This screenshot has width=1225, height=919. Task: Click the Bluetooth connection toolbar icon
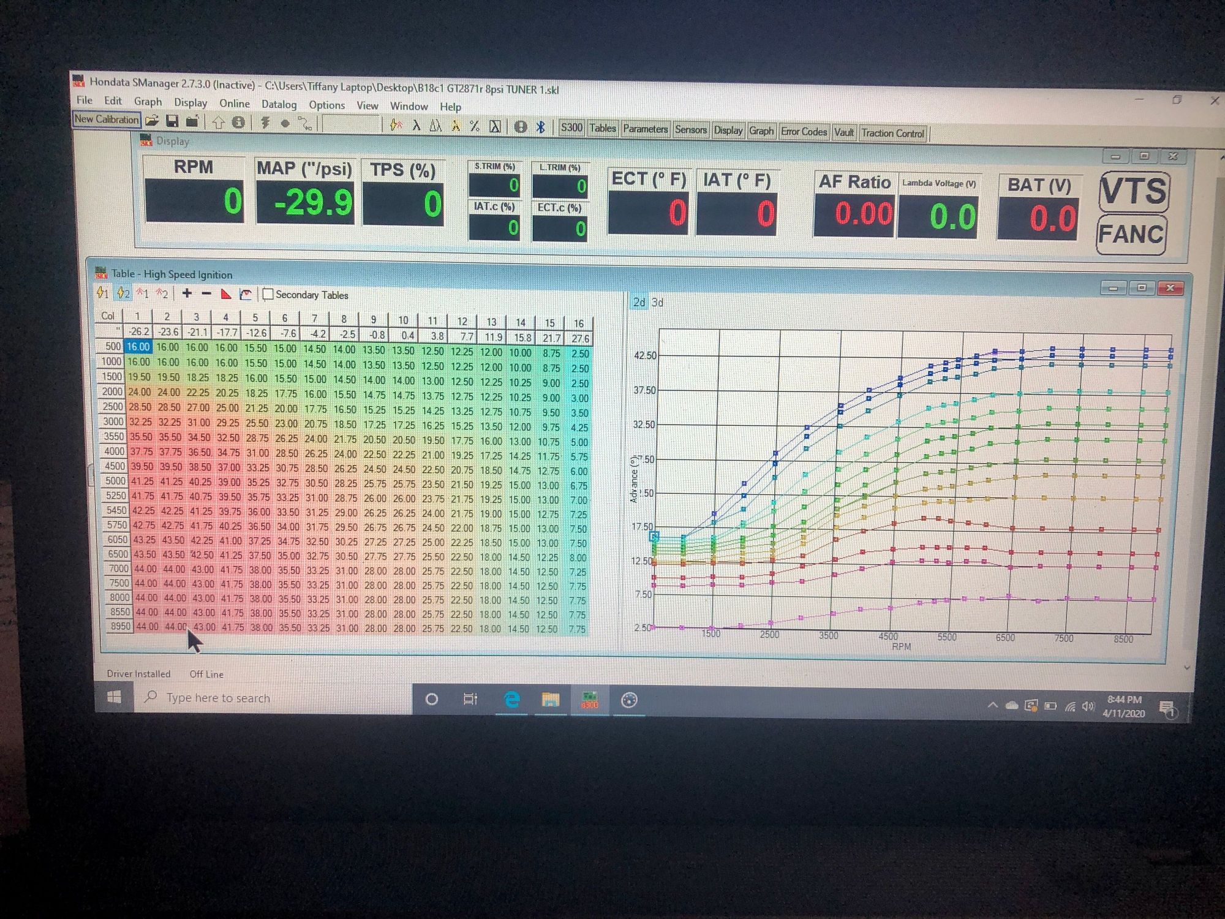pos(540,127)
